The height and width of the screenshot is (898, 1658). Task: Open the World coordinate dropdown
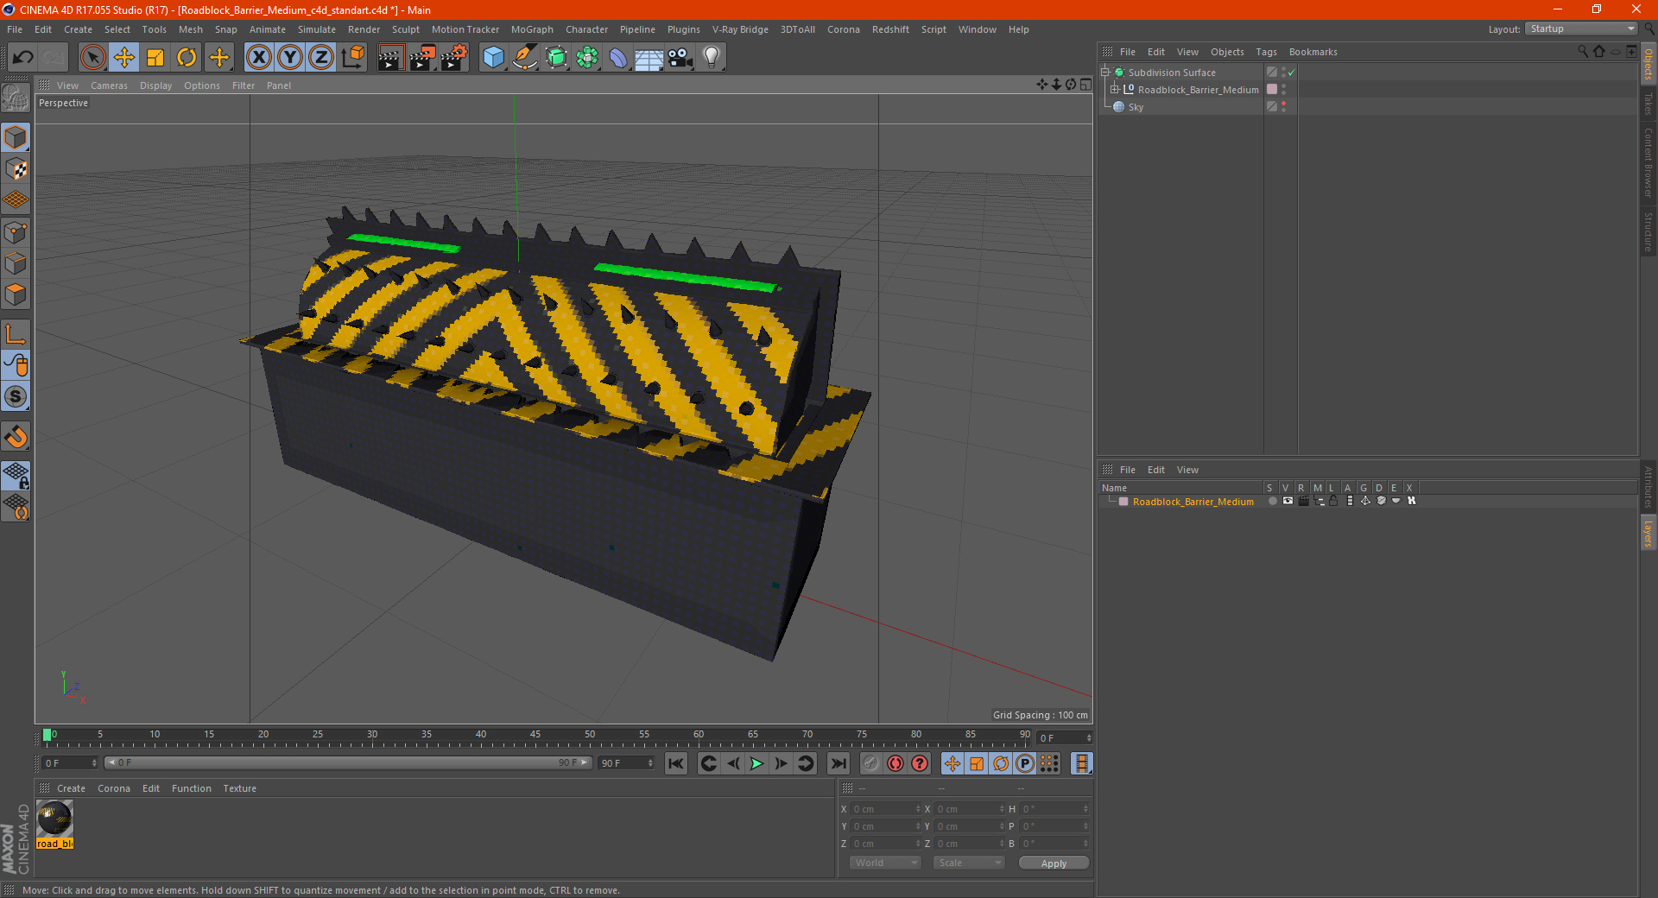(885, 863)
